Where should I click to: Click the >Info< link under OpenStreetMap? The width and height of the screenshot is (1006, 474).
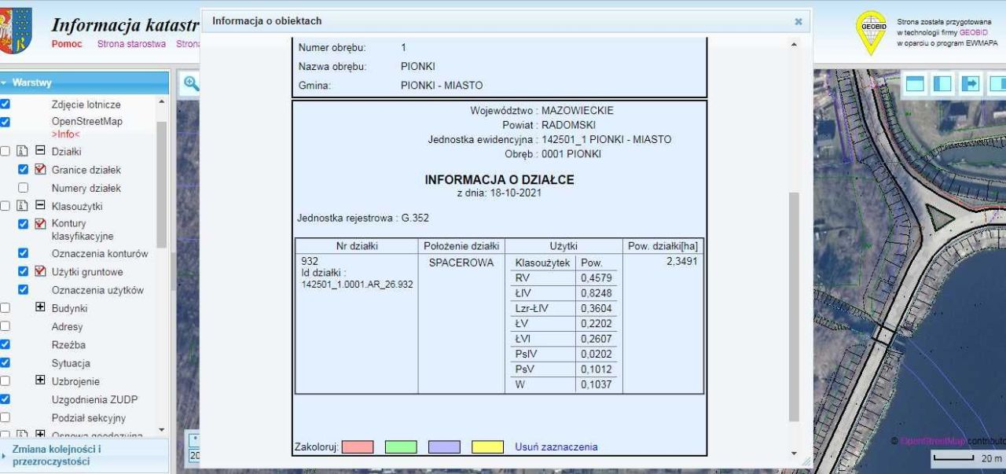pos(65,134)
